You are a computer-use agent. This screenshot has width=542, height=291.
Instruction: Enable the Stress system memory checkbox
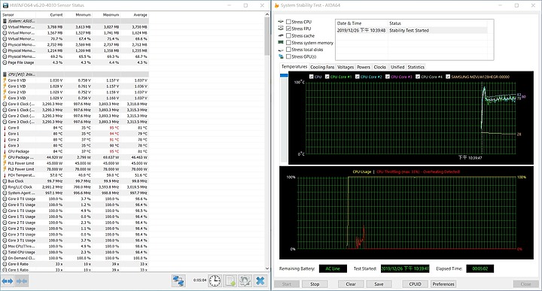(x=288, y=42)
